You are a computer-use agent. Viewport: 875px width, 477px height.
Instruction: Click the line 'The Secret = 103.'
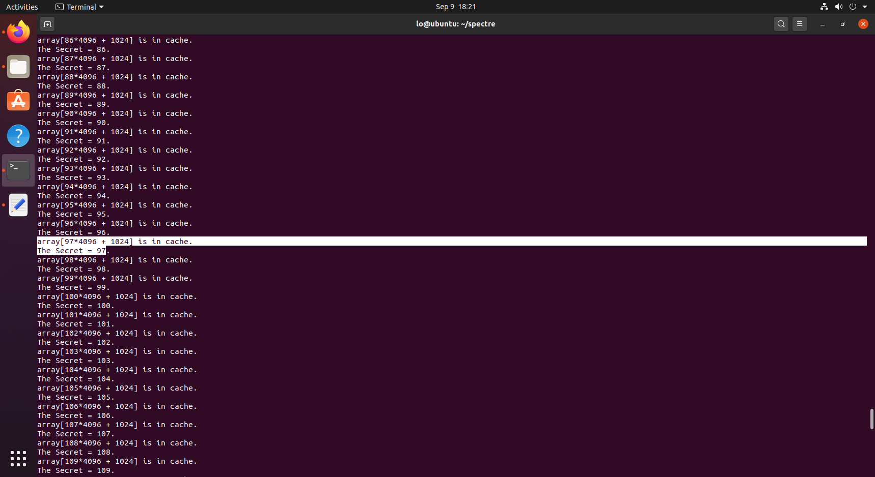coord(76,361)
